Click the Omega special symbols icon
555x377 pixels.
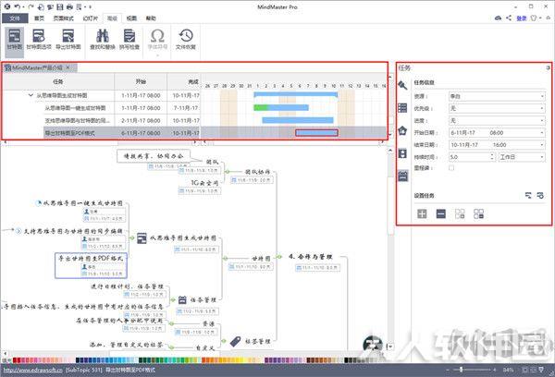pos(157,36)
